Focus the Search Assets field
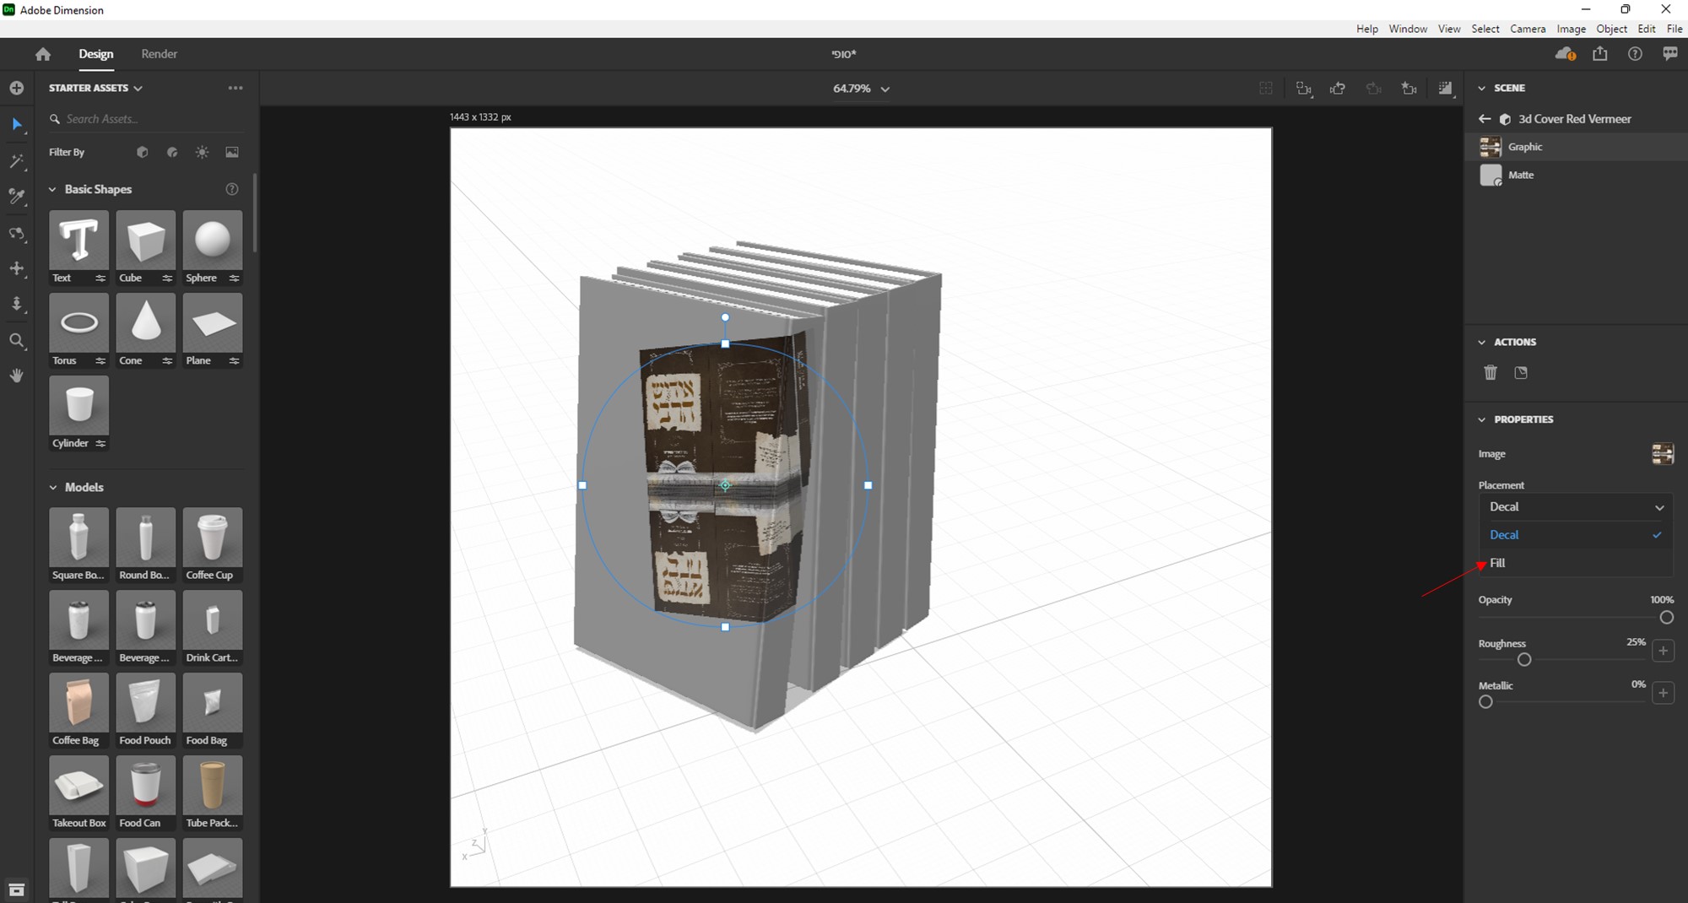 click(145, 119)
